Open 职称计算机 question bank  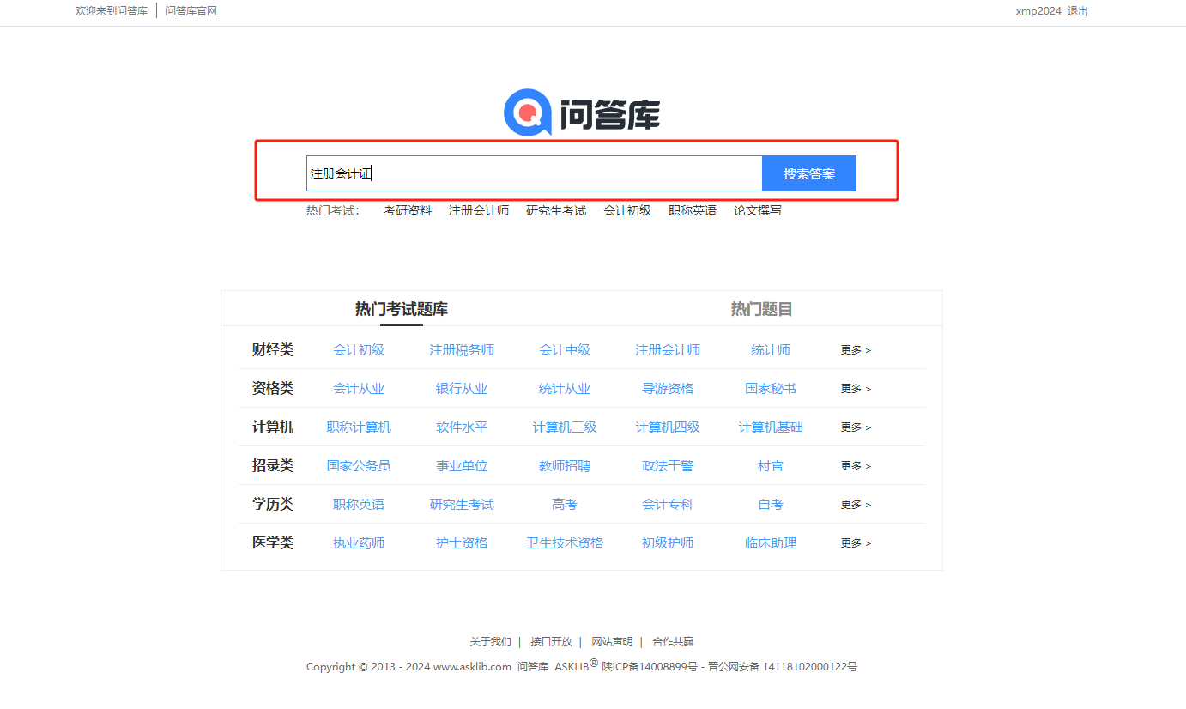(359, 427)
